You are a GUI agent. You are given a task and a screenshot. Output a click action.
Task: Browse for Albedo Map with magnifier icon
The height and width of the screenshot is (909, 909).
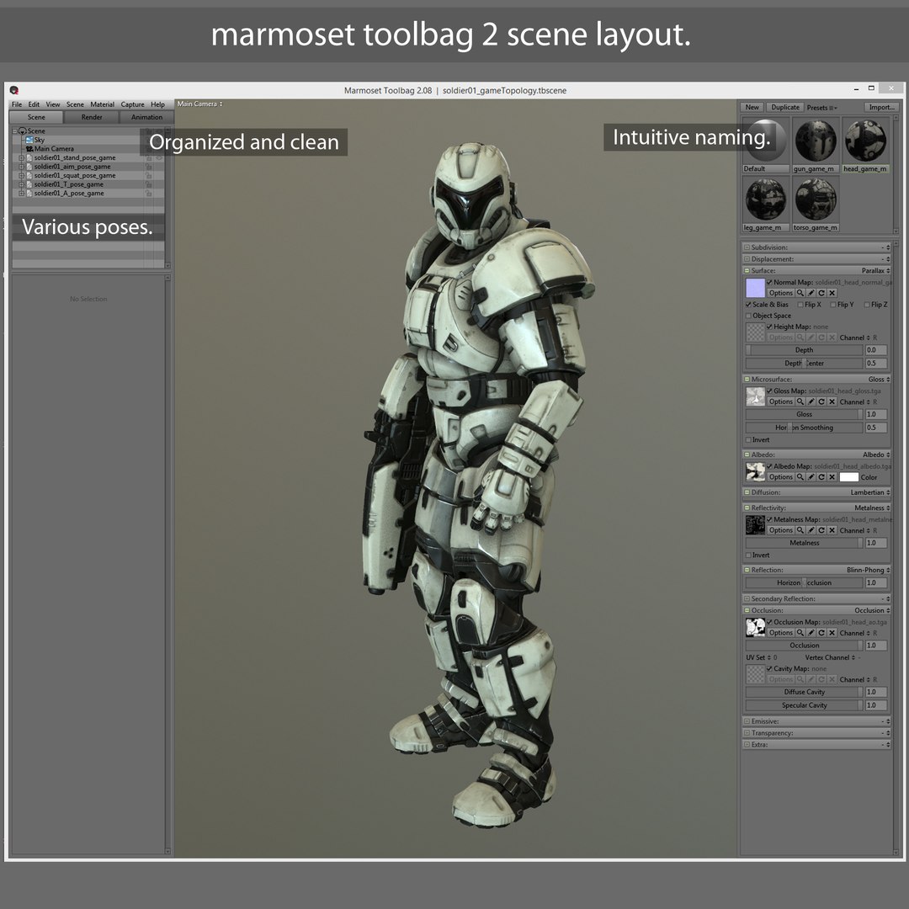[800, 477]
